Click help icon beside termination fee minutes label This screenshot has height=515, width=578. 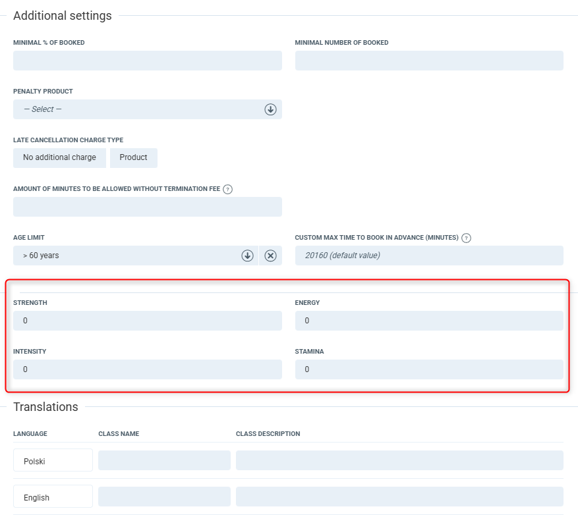[x=228, y=189]
